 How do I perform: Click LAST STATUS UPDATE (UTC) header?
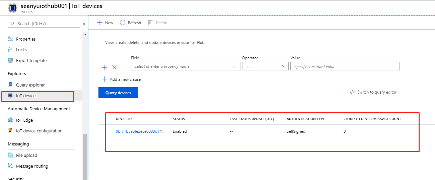coord(252,119)
